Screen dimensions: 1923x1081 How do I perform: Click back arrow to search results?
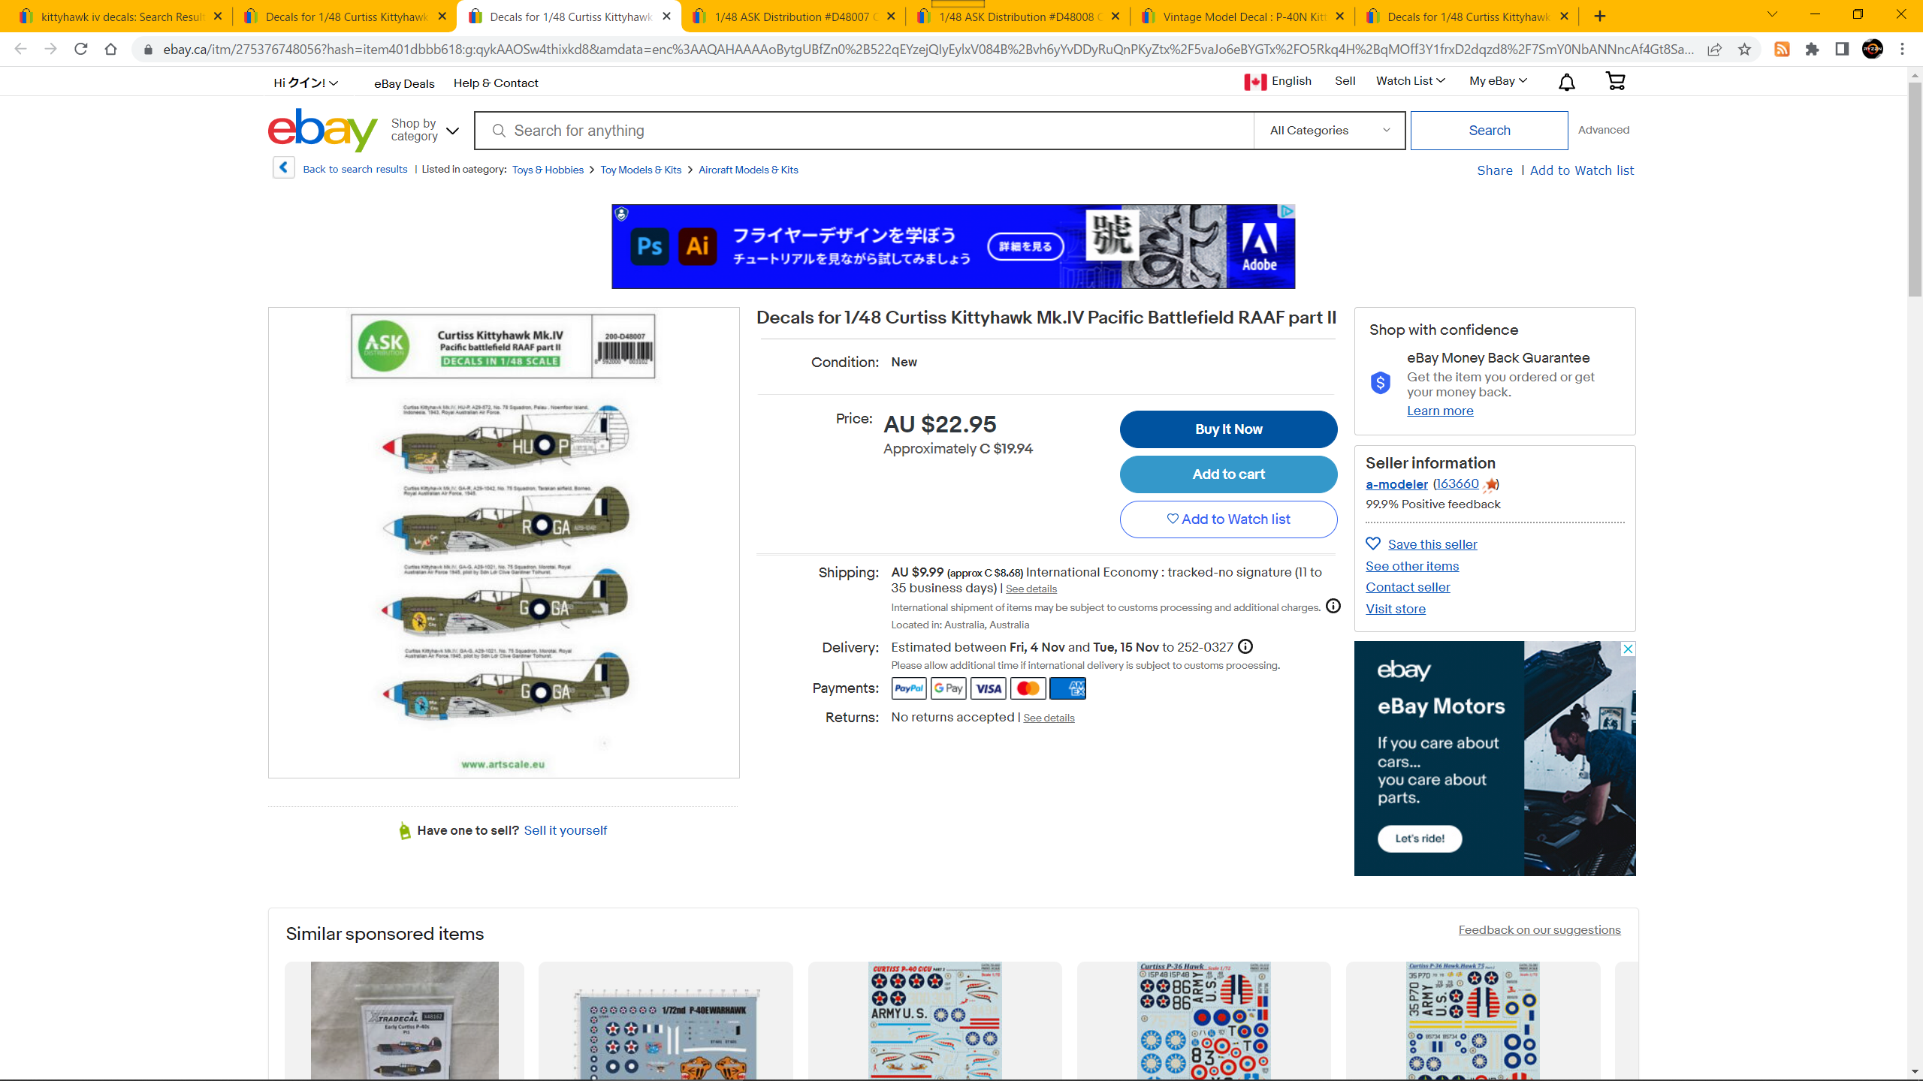(x=283, y=168)
